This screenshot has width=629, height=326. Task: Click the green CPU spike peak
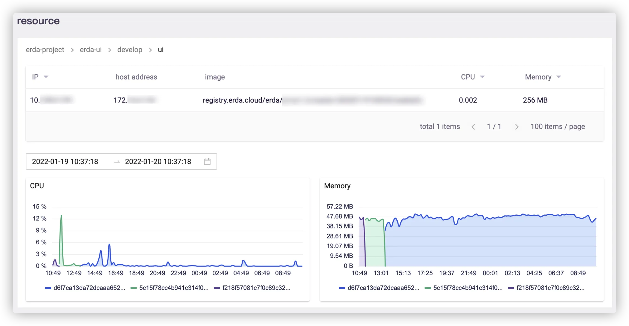coord(61,216)
